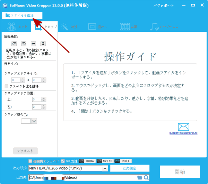208x184 pixels.
Task: Decrease 左 (left) position value
Action: click(44, 108)
